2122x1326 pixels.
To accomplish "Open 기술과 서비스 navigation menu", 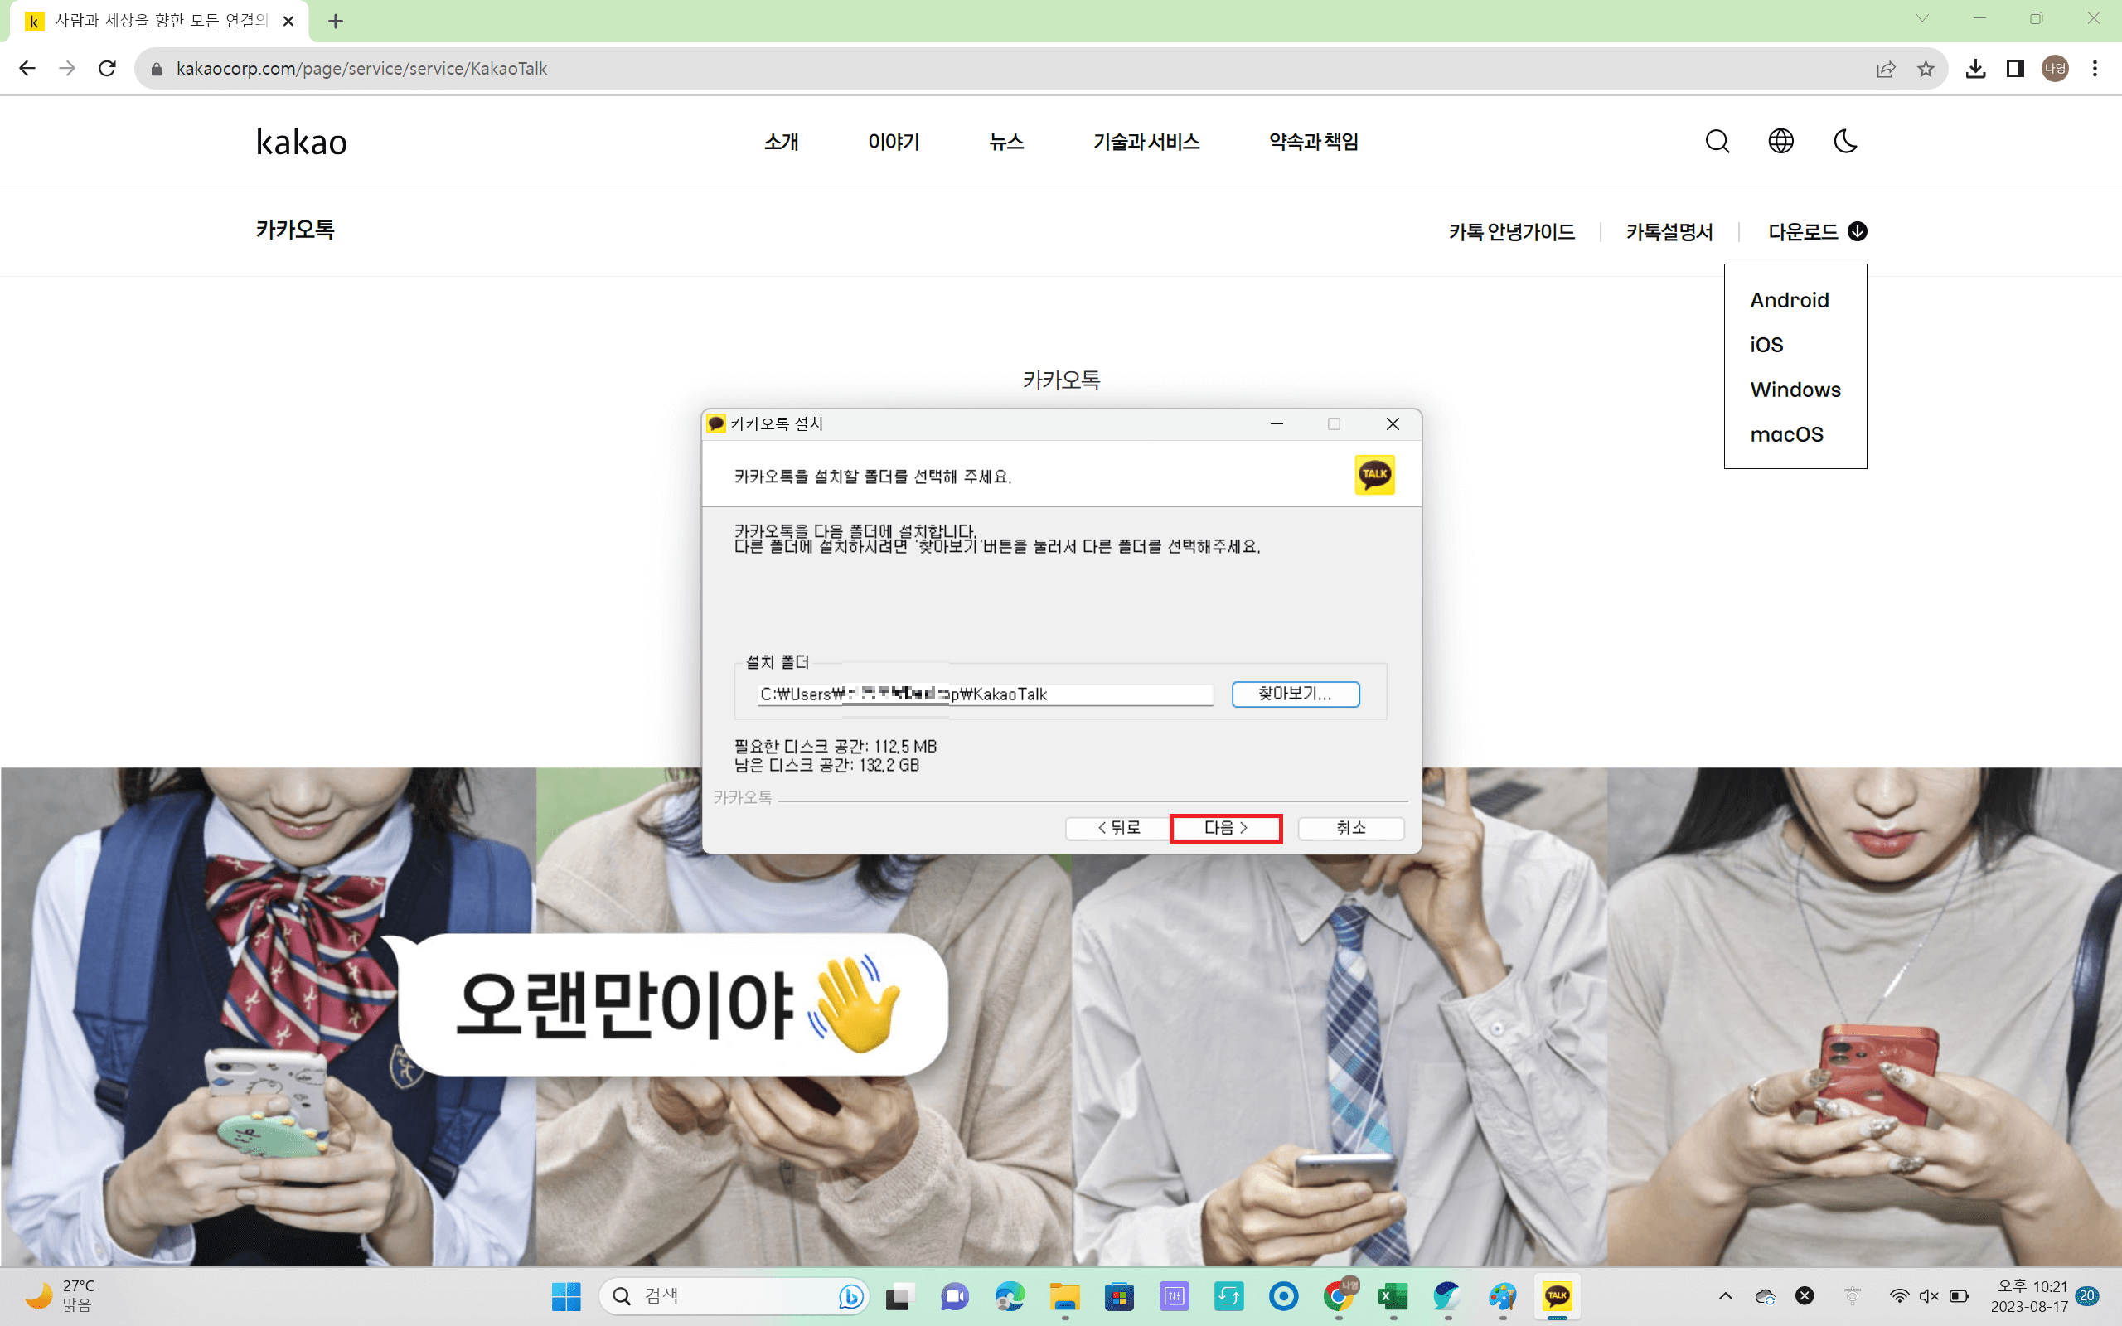I will tap(1146, 141).
